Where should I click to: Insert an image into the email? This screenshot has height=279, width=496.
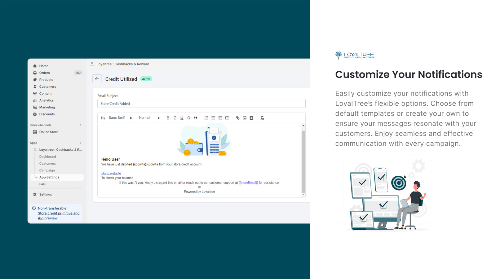point(245,118)
